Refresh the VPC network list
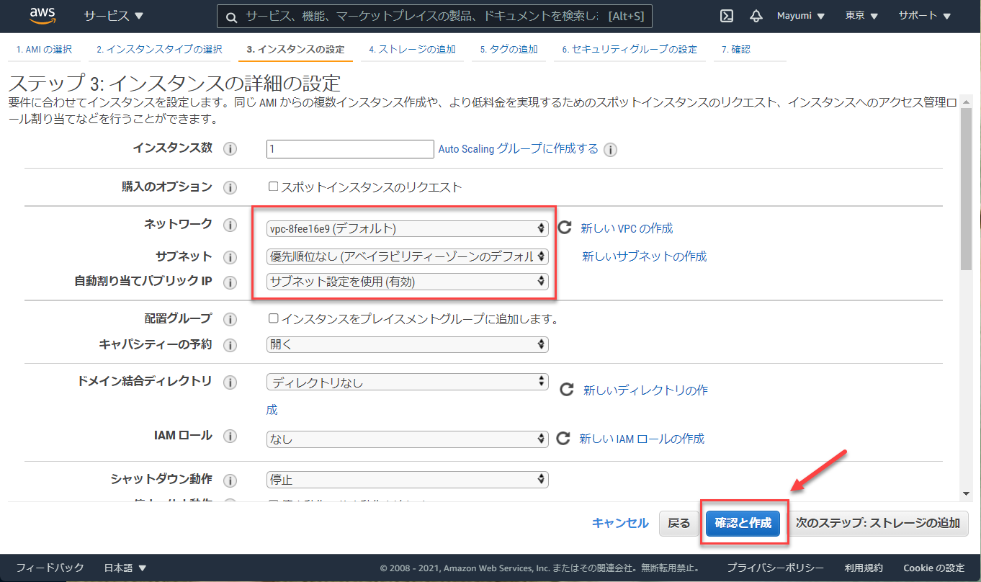This screenshot has height=582, width=981. click(x=565, y=228)
